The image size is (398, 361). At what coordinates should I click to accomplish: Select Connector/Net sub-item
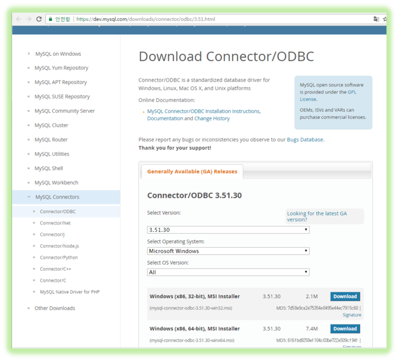tap(55, 223)
